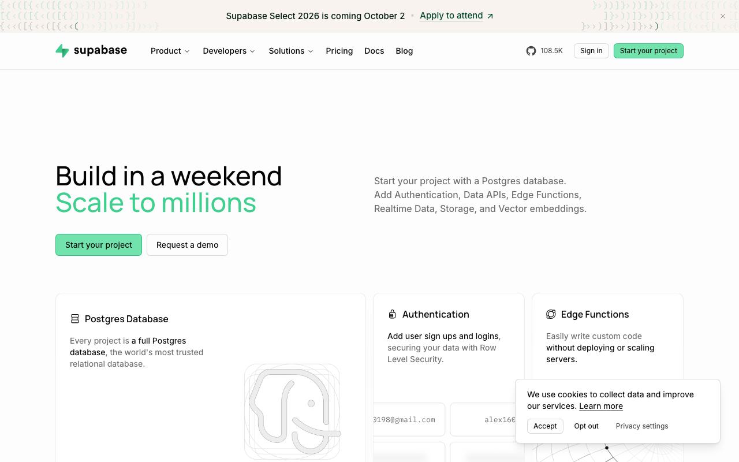Click the gmail.com sample email field
The height and width of the screenshot is (462, 739).
409,420
